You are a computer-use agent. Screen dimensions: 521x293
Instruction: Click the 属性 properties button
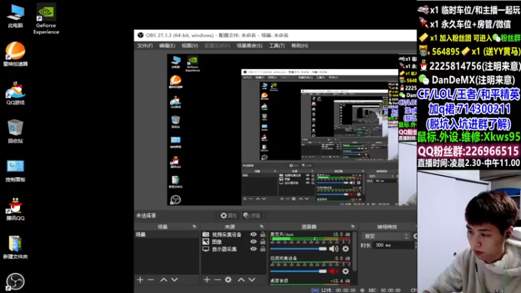[x=229, y=216]
